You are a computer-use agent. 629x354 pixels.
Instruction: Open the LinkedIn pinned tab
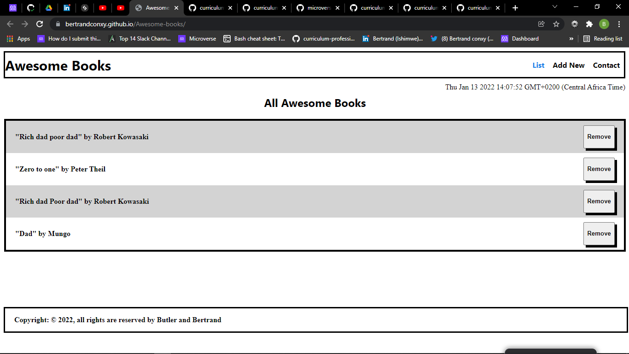pyautogui.click(x=67, y=7)
